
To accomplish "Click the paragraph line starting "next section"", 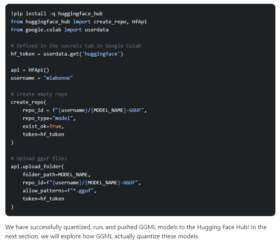I will [x=102, y=236].
